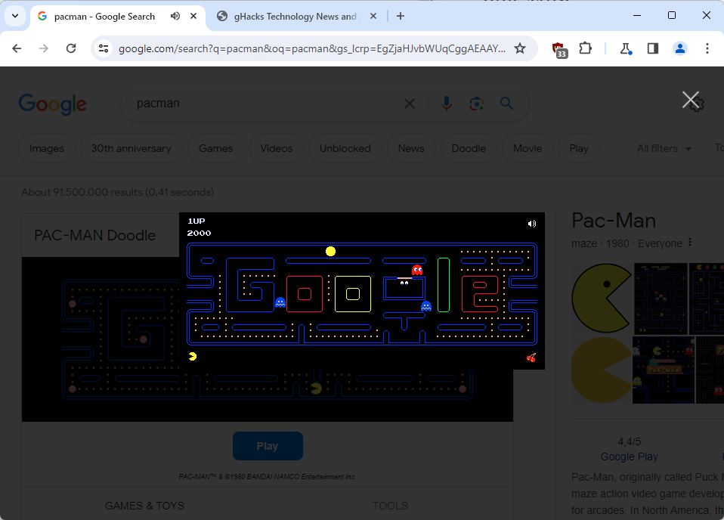Open the Extensions puzzle menu
Viewport: 724px width, 520px height.
[x=585, y=48]
